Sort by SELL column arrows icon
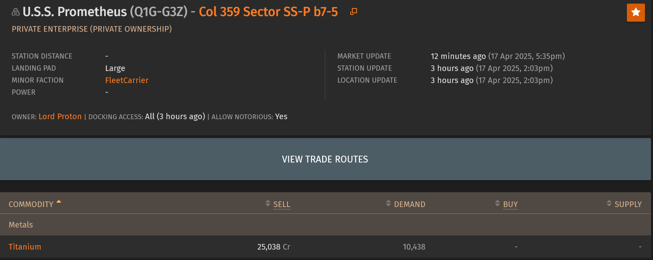653x260 pixels. [268, 203]
